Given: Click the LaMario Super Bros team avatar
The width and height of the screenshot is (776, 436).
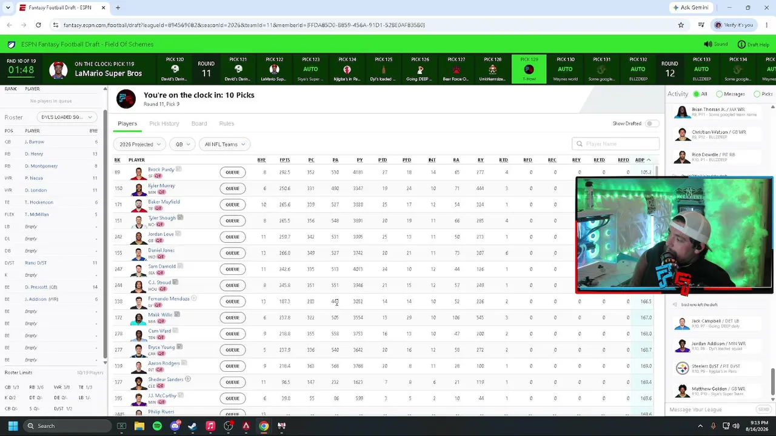Looking at the screenshot, I should coord(58,70).
